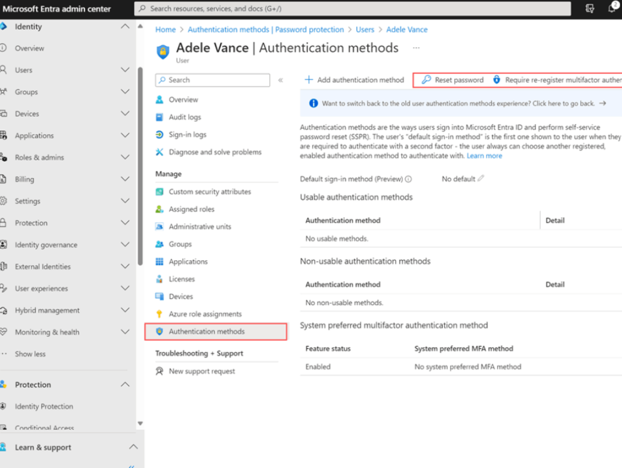Open the Learn more link about SSPR
This screenshot has height=468, width=622.
coord(484,156)
